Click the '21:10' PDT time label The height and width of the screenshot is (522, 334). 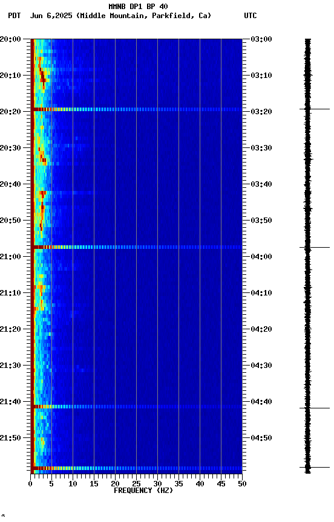click(10, 293)
